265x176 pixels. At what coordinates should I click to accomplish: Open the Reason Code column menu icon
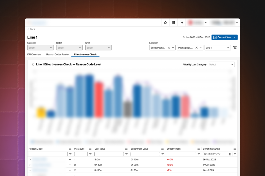click(70, 149)
